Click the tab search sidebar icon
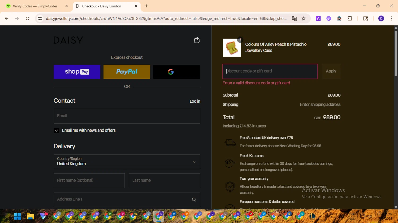This screenshot has height=223, width=398. point(365,19)
